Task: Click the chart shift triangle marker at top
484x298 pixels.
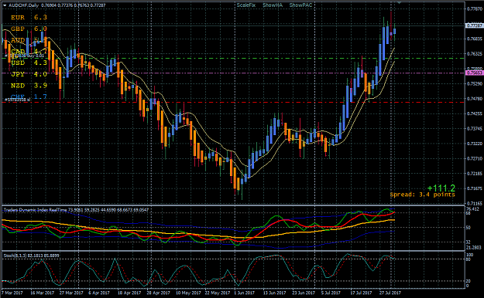Action: pos(399,3)
